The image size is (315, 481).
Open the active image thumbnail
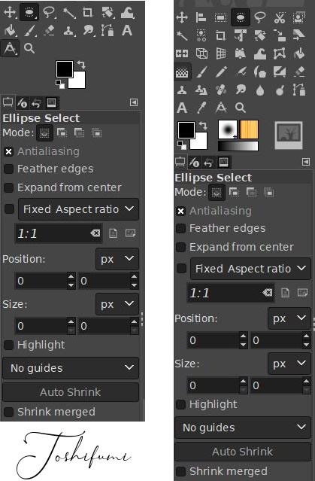tap(289, 135)
